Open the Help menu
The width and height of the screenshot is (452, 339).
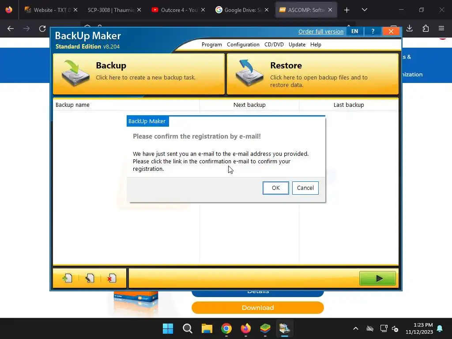click(316, 45)
